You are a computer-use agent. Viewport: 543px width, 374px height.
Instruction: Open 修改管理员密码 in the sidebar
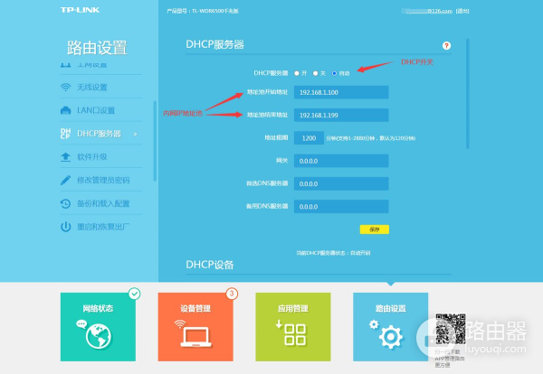pos(101,180)
